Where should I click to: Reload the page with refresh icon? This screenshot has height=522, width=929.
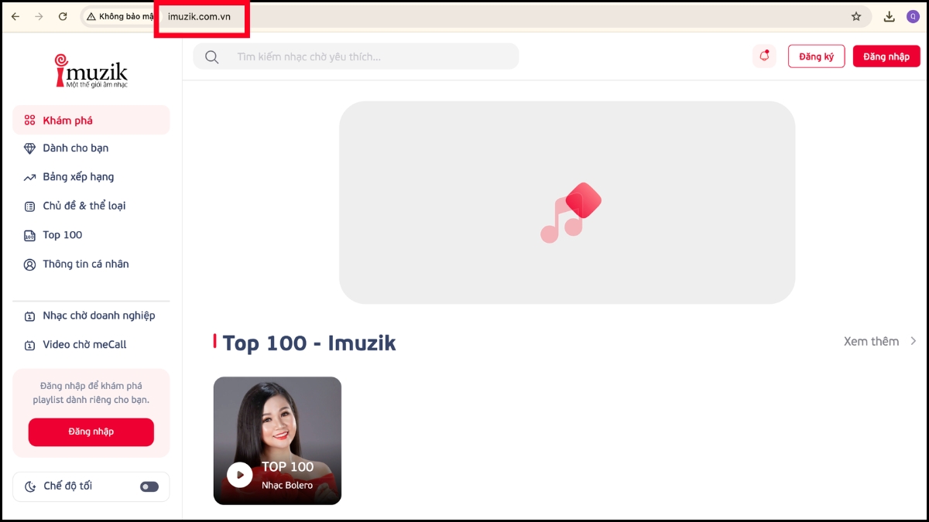[x=63, y=16]
